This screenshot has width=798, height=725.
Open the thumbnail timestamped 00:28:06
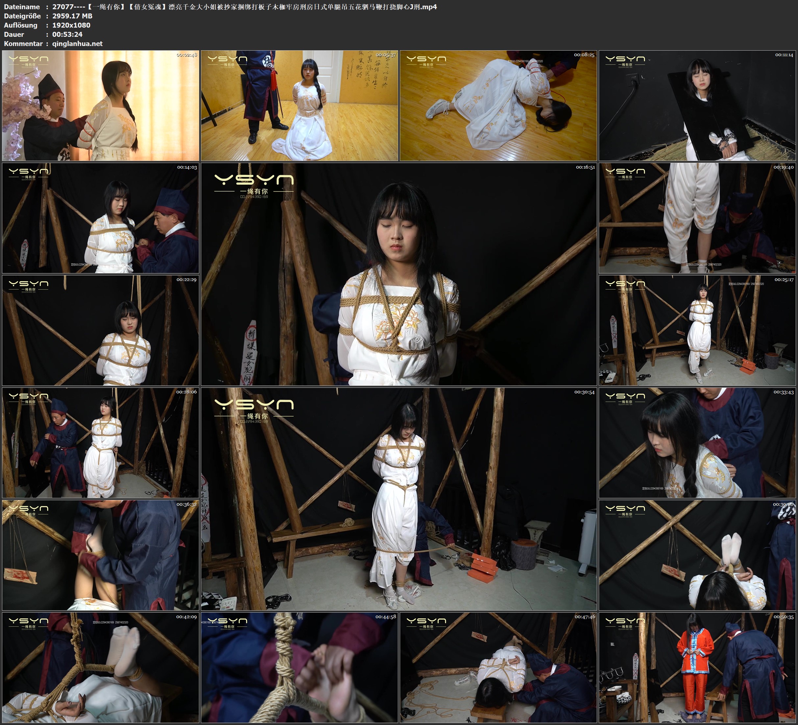coord(101,443)
